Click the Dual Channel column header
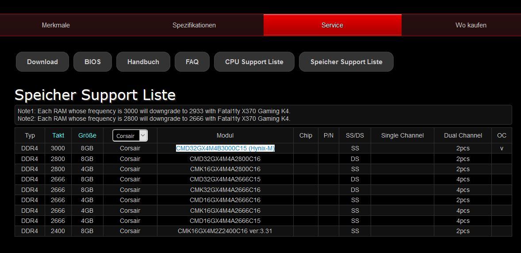 463,135
